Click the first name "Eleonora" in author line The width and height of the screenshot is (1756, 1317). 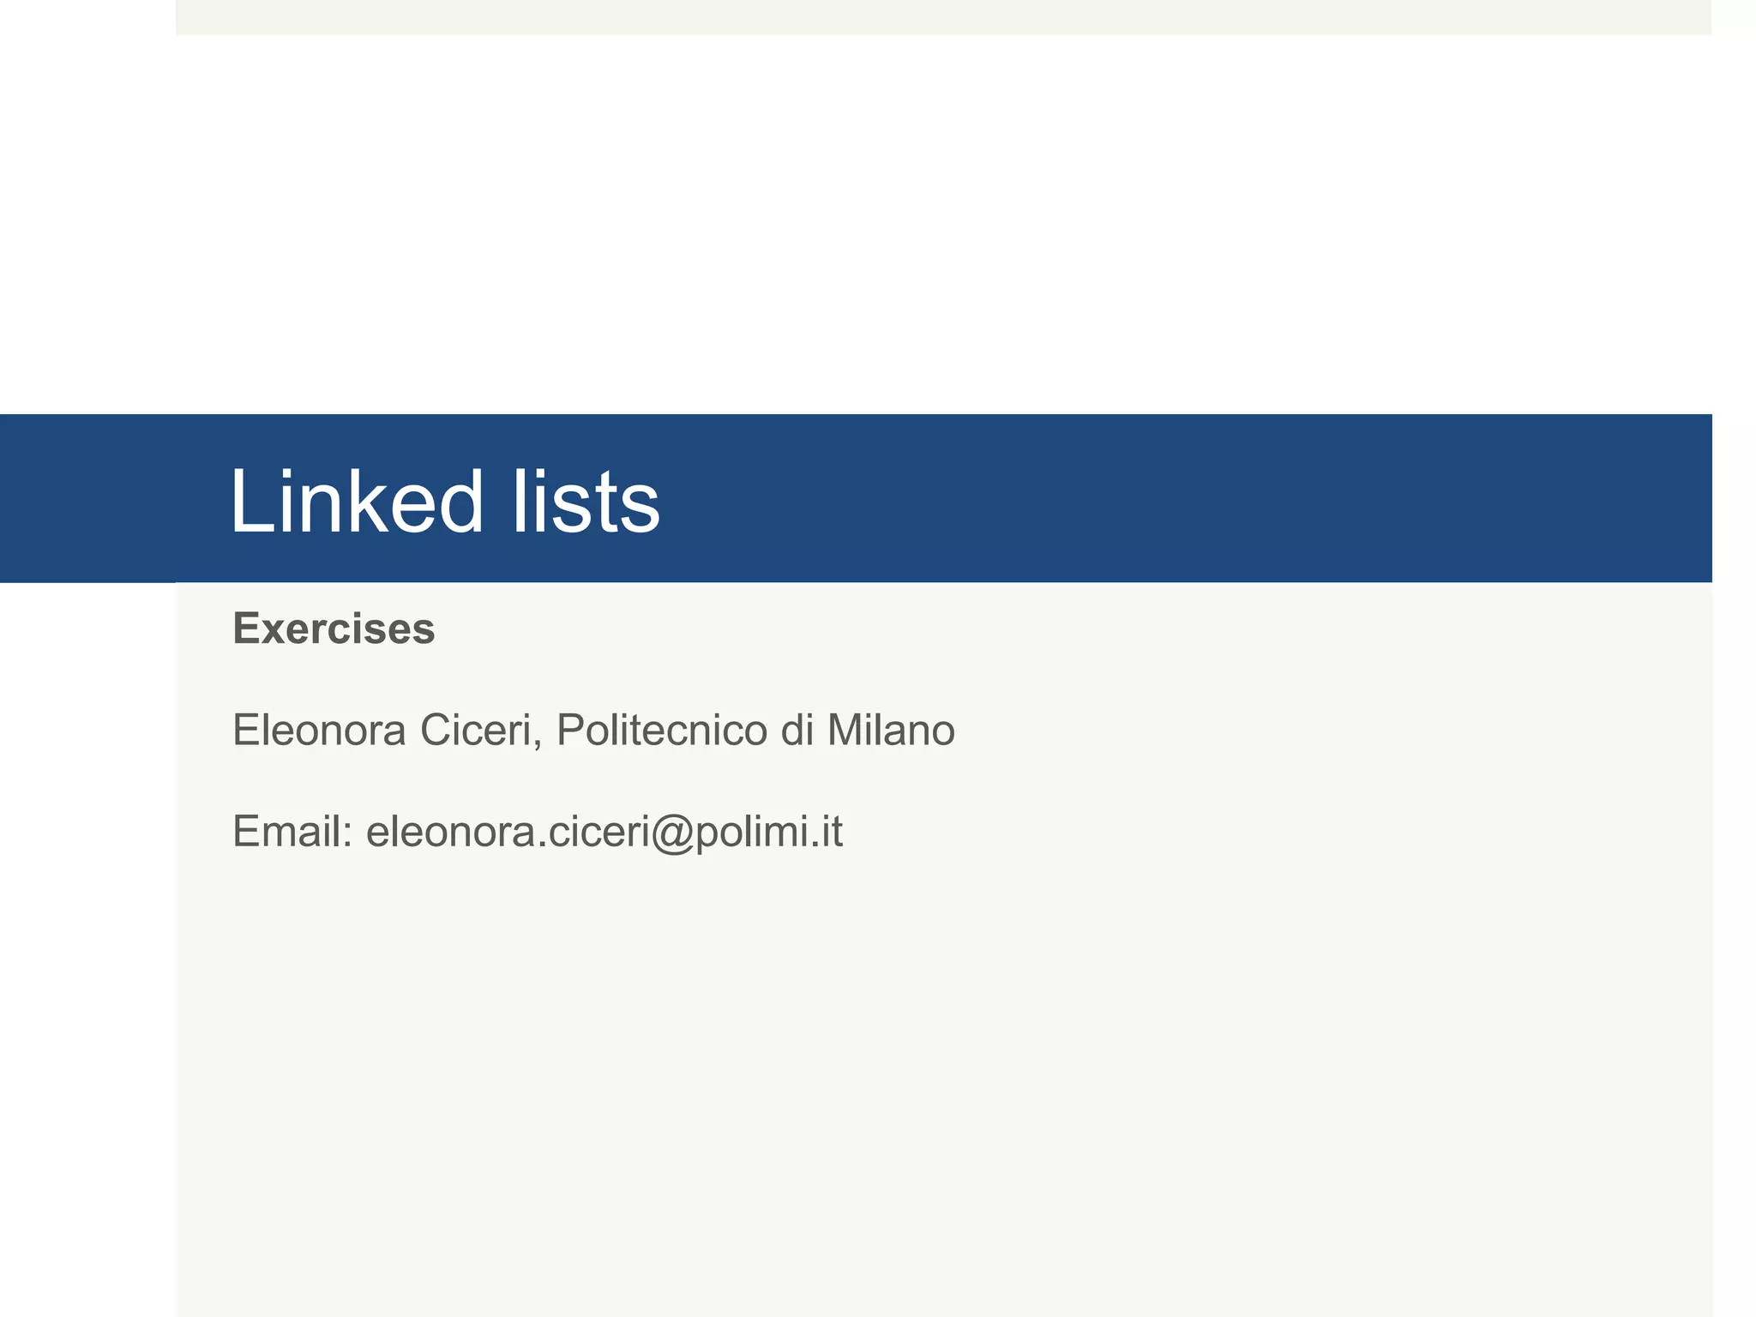coord(319,731)
